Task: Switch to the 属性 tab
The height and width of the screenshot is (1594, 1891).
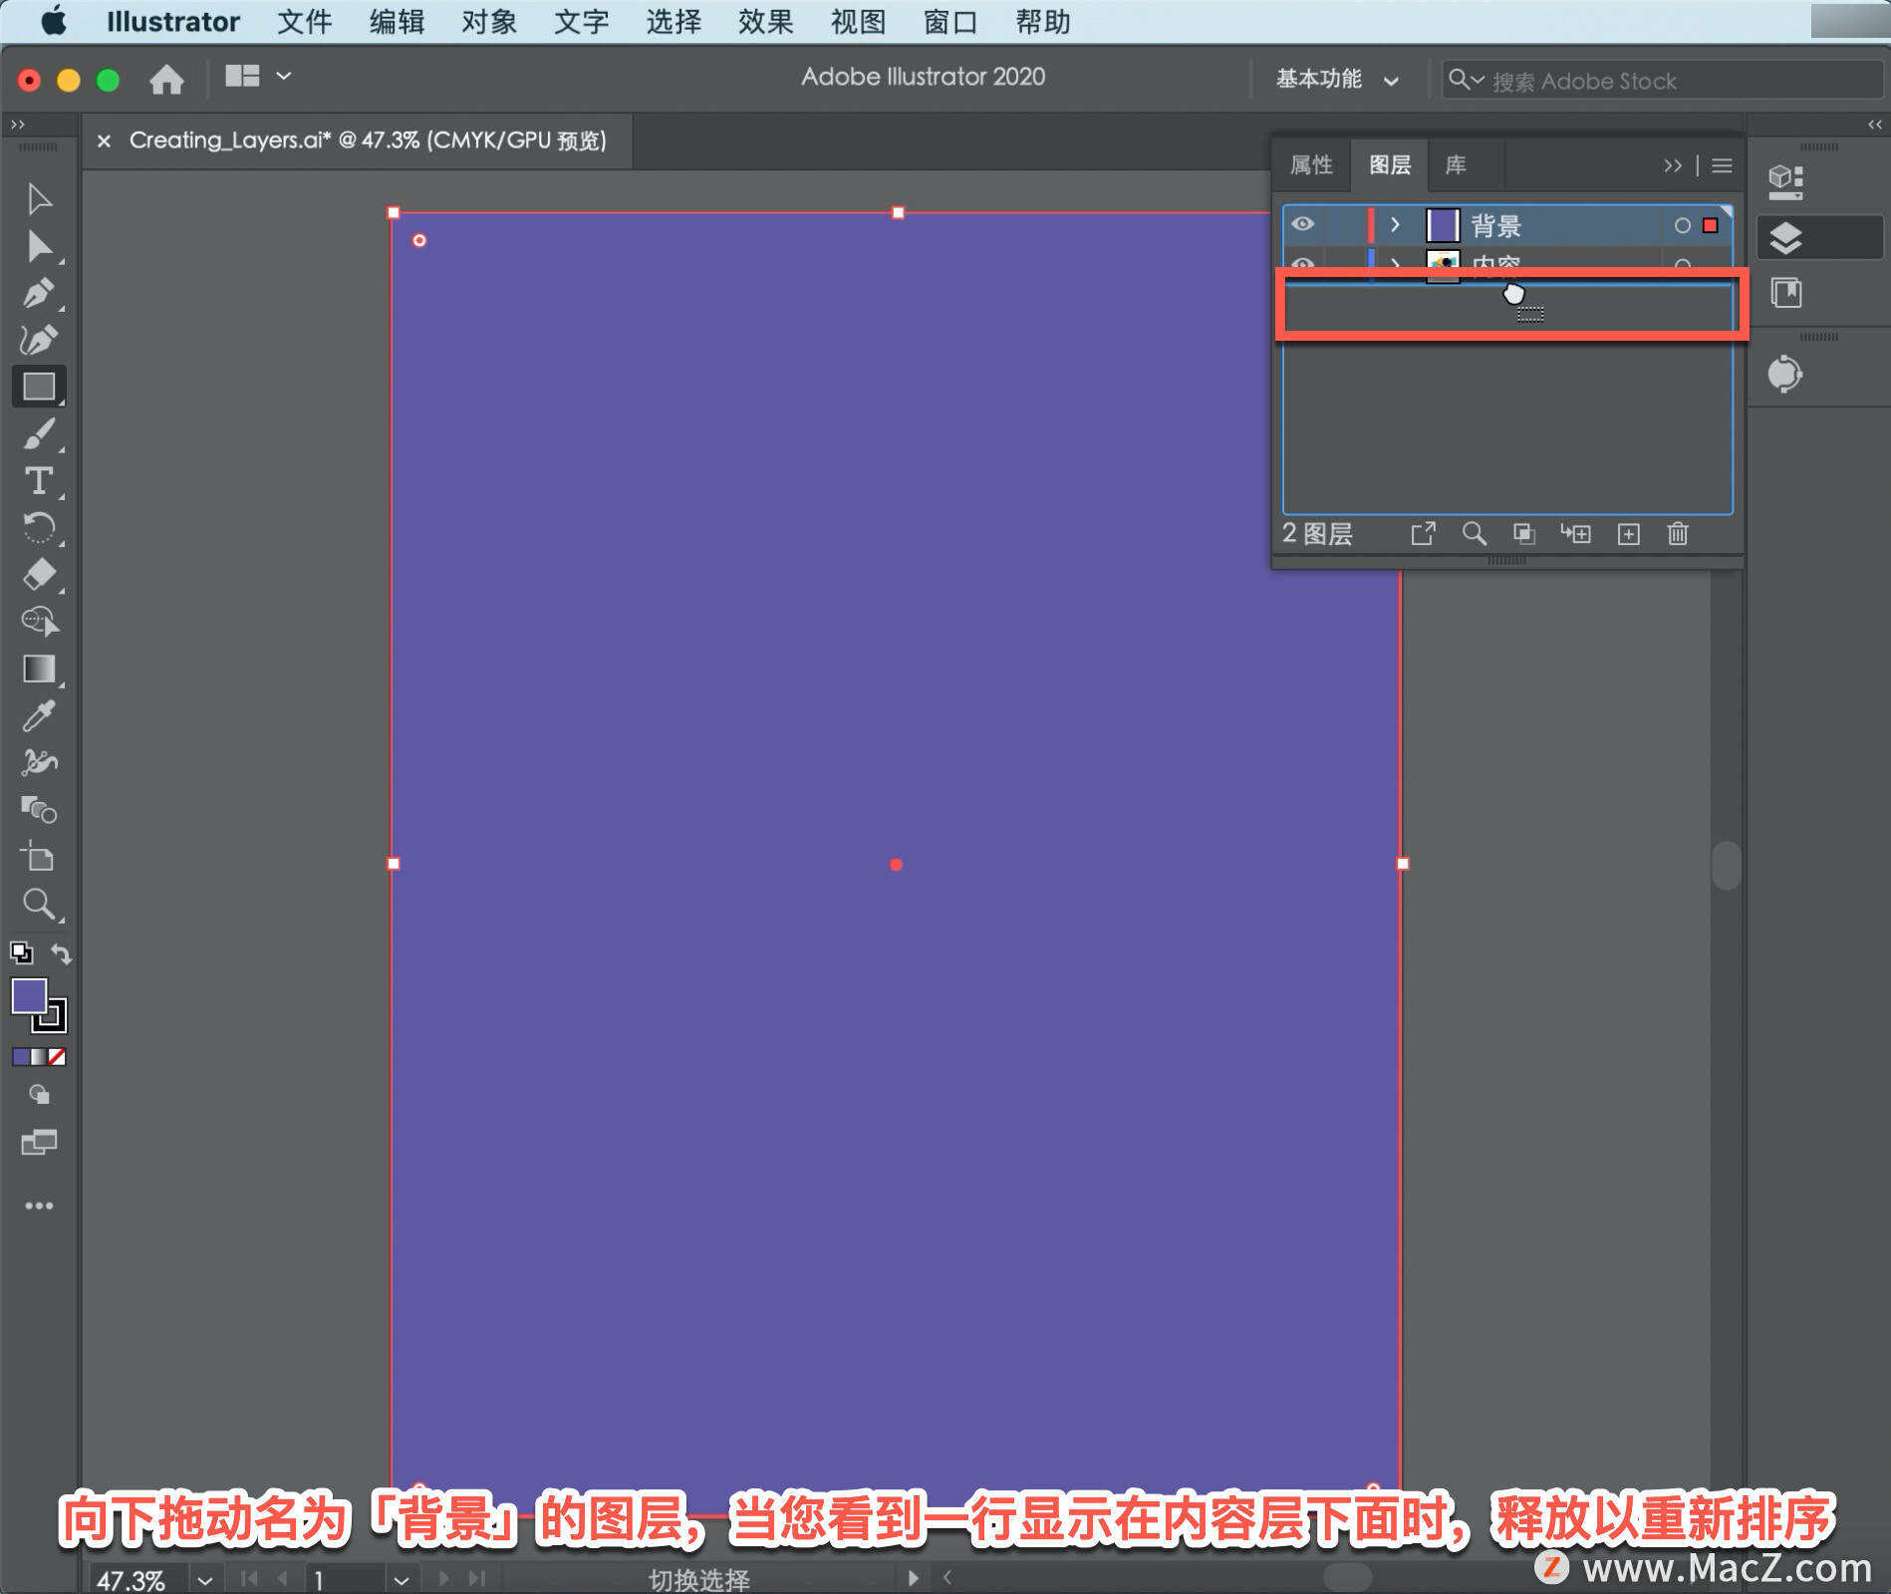Action: tap(1311, 165)
